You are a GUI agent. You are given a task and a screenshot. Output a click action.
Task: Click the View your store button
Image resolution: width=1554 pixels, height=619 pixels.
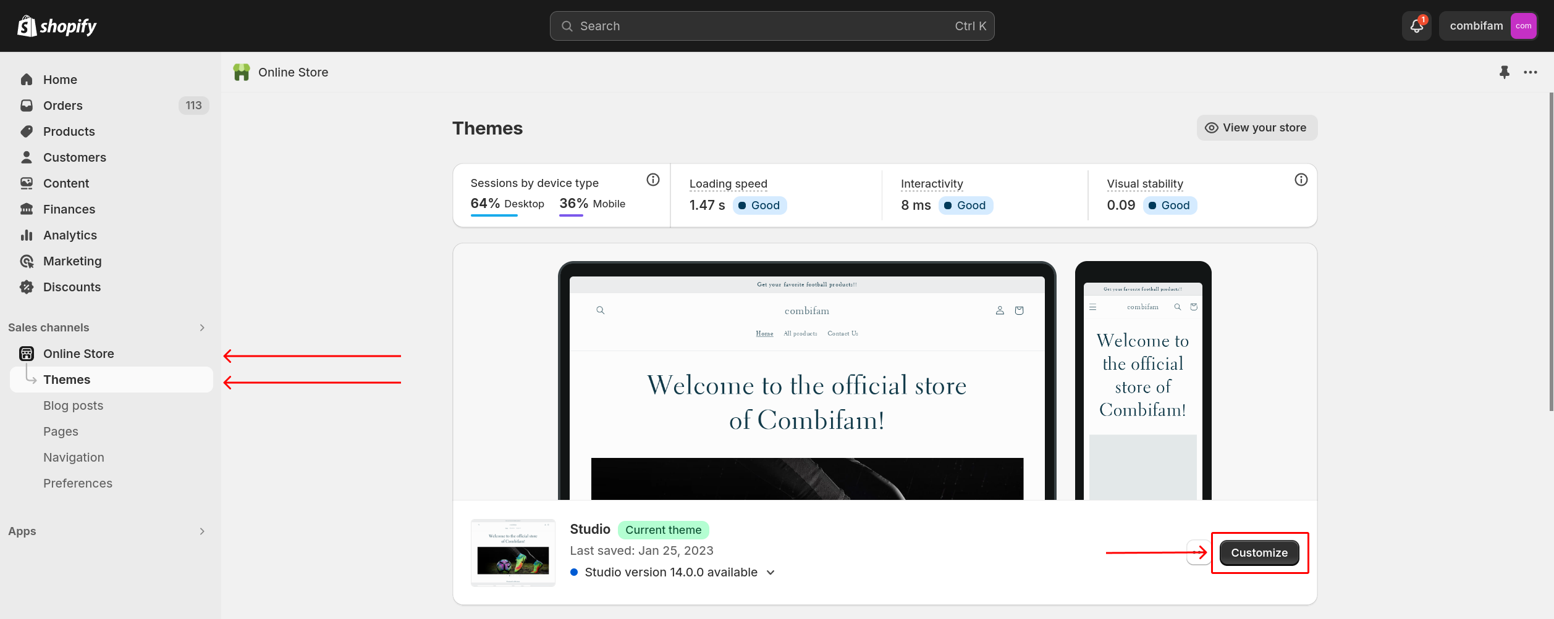tap(1256, 128)
